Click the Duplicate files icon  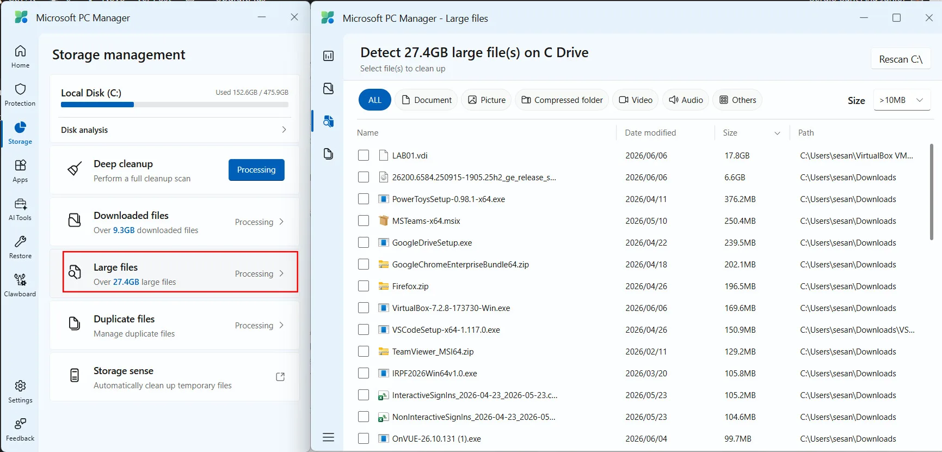point(75,323)
